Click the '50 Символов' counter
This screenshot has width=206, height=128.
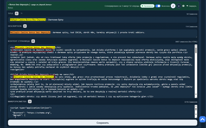coord(192,14)
